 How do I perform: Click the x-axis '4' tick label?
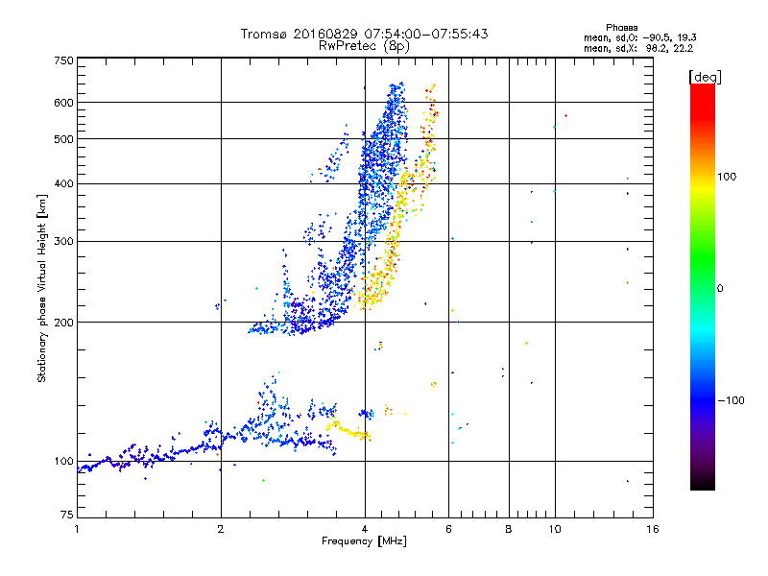point(365,529)
